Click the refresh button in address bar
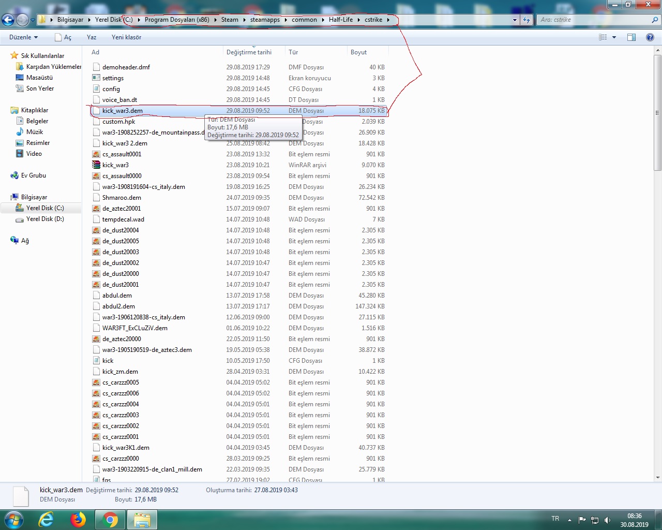The width and height of the screenshot is (662, 530). [526, 20]
